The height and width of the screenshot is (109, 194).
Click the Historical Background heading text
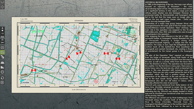point(156,2)
